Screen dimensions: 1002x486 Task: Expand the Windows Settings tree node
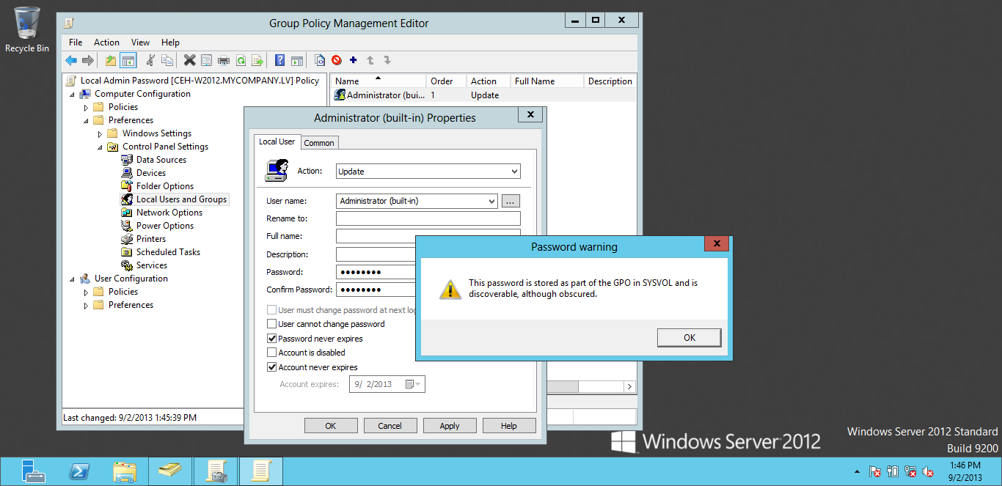tap(100, 133)
